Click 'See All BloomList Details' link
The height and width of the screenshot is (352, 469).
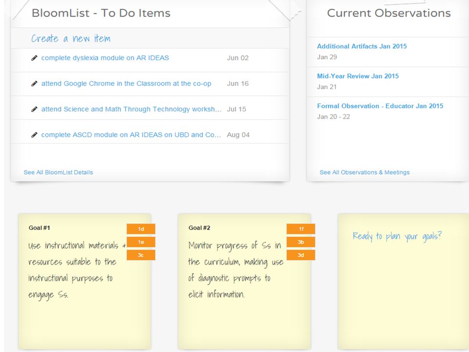pos(58,173)
